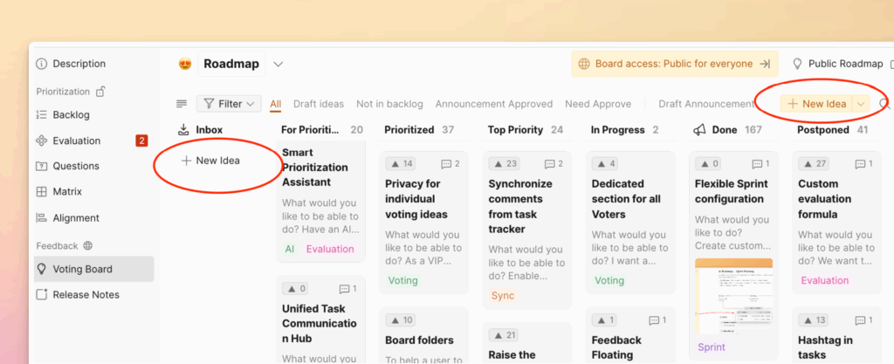Open the Flexible Sprint configuration thumbnail image
This screenshot has height=364, width=894.
[733, 295]
